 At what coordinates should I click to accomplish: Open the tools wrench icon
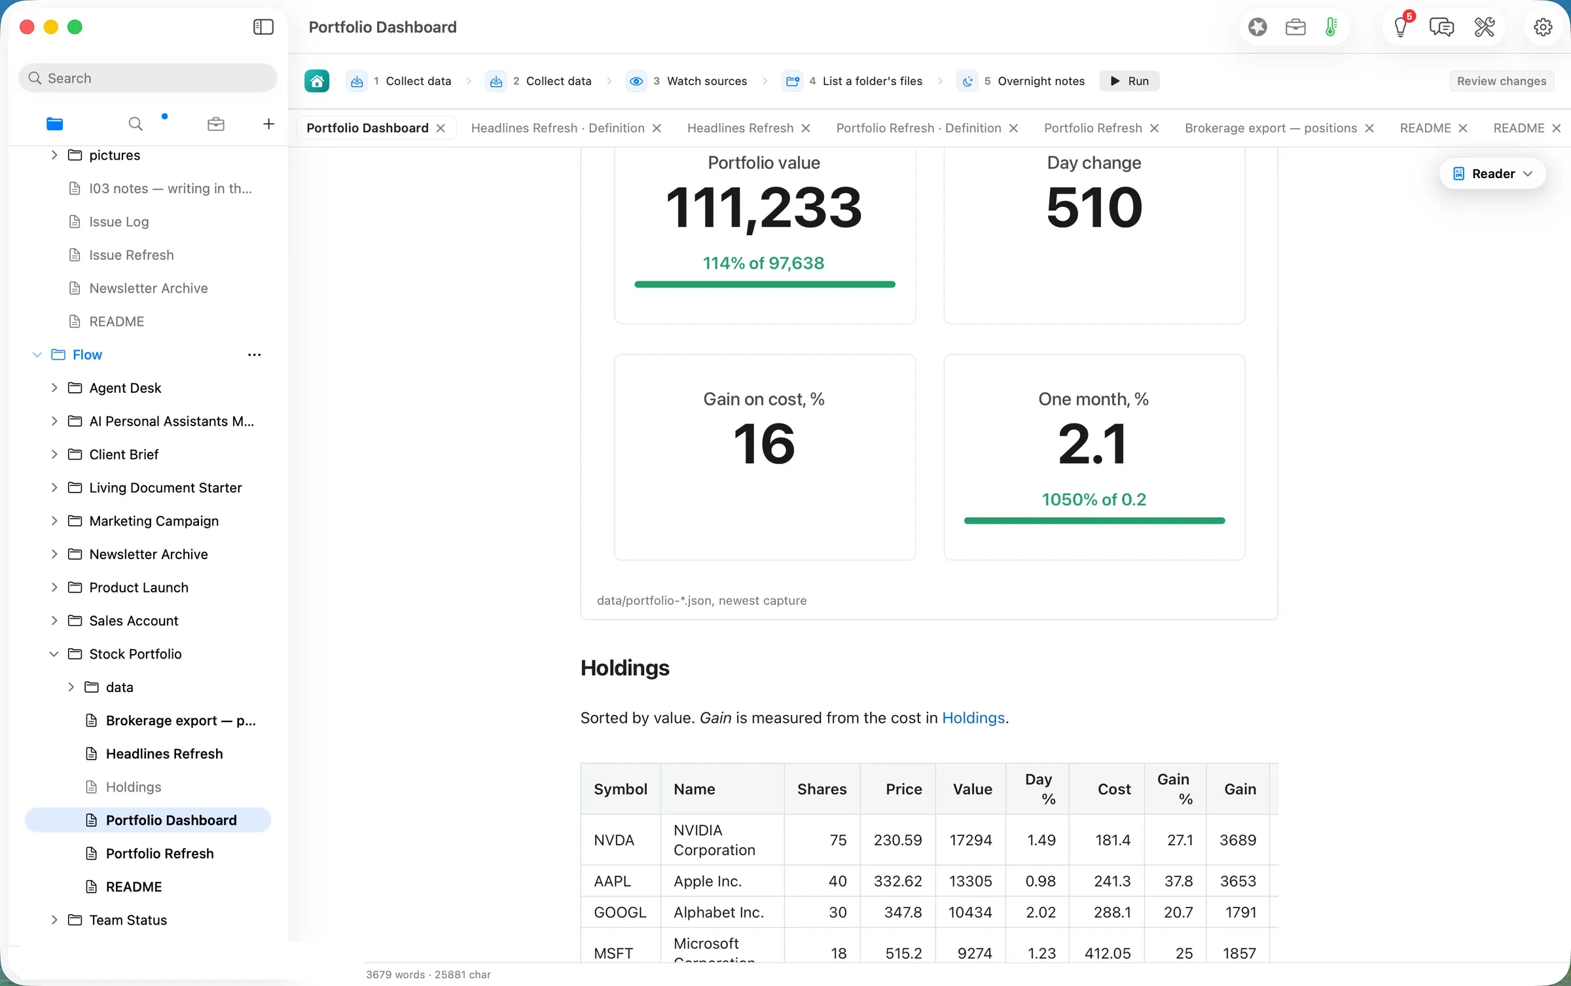1485,27
